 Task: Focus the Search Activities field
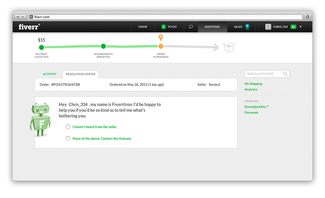click(x=267, y=74)
